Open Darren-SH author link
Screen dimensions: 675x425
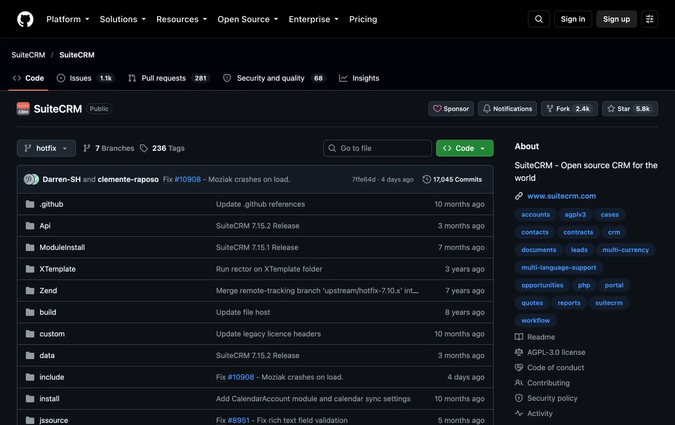click(62, 179)
